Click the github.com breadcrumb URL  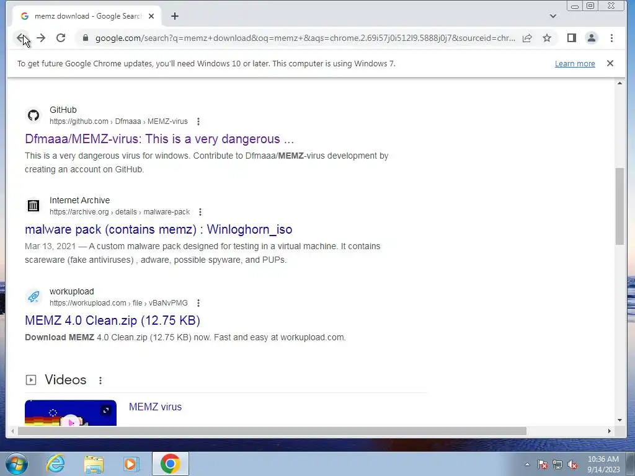pyautogui.click(x=118, y=121)
